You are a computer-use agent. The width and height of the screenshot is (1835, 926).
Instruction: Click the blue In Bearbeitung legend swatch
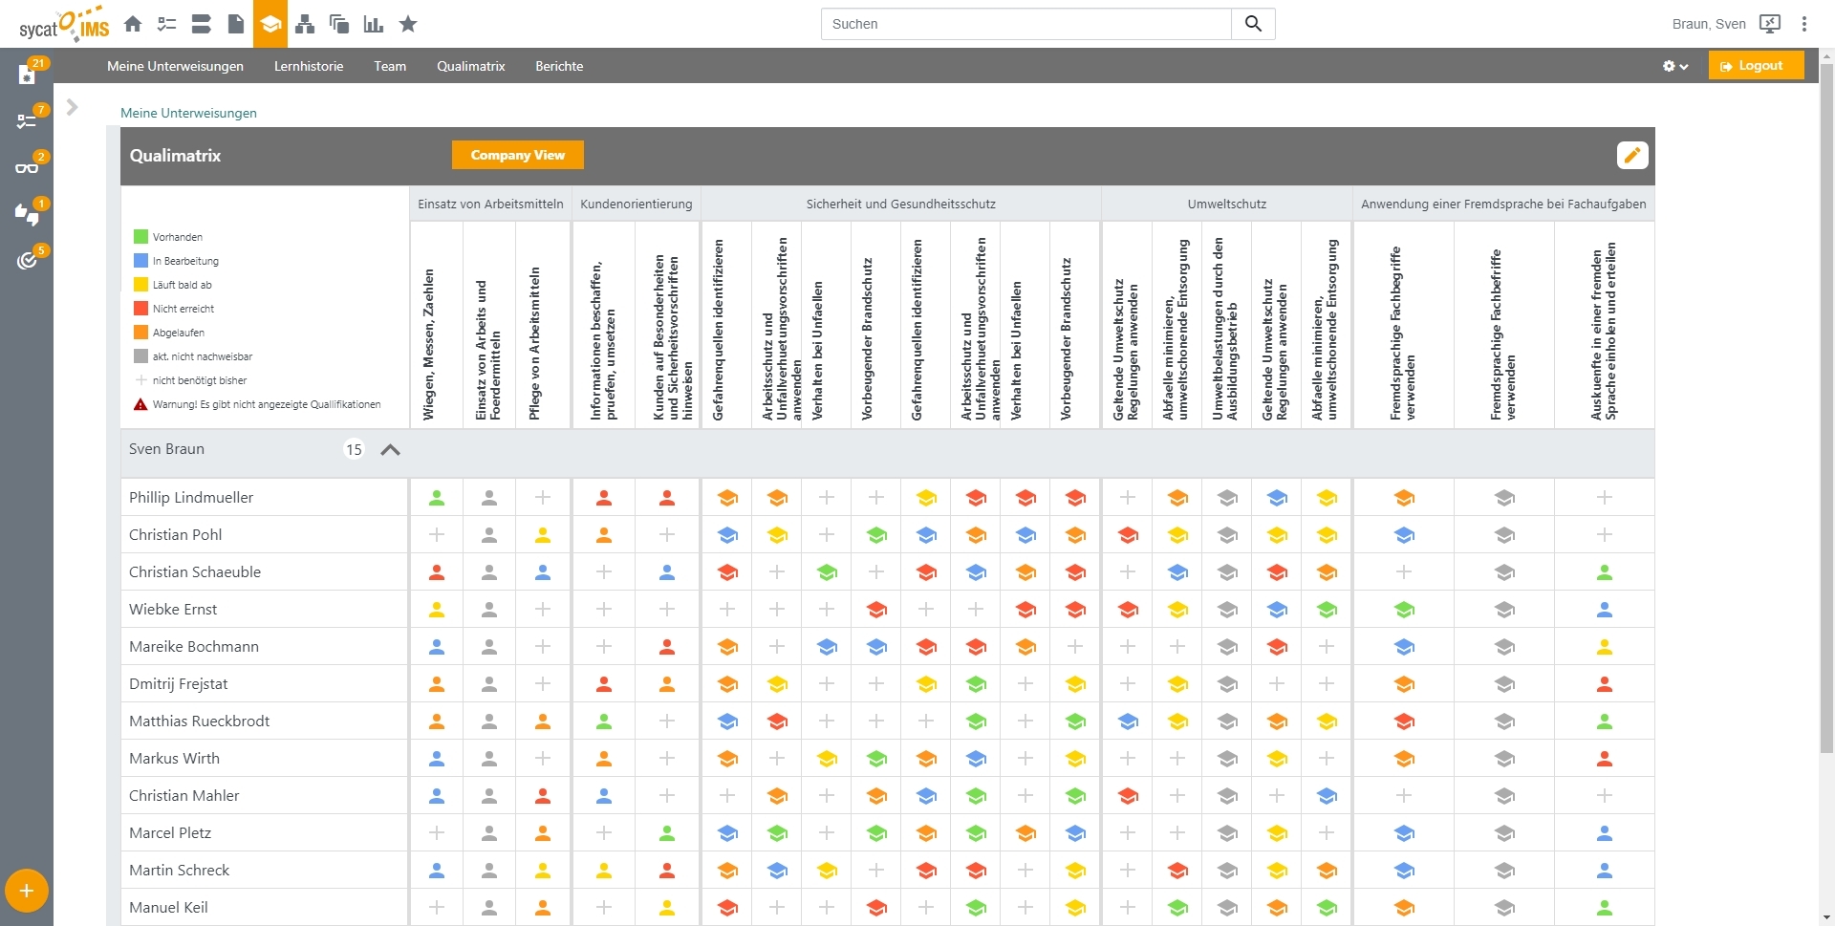(140, 261)
